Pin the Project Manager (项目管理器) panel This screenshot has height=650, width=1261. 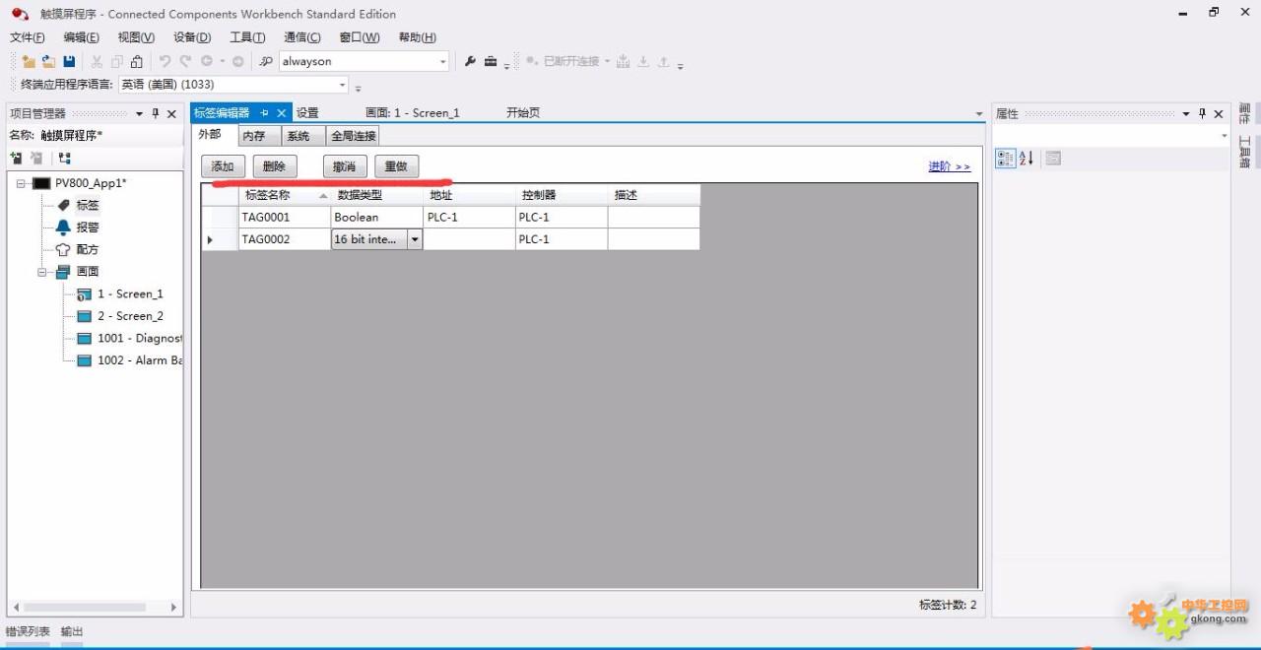156,114
